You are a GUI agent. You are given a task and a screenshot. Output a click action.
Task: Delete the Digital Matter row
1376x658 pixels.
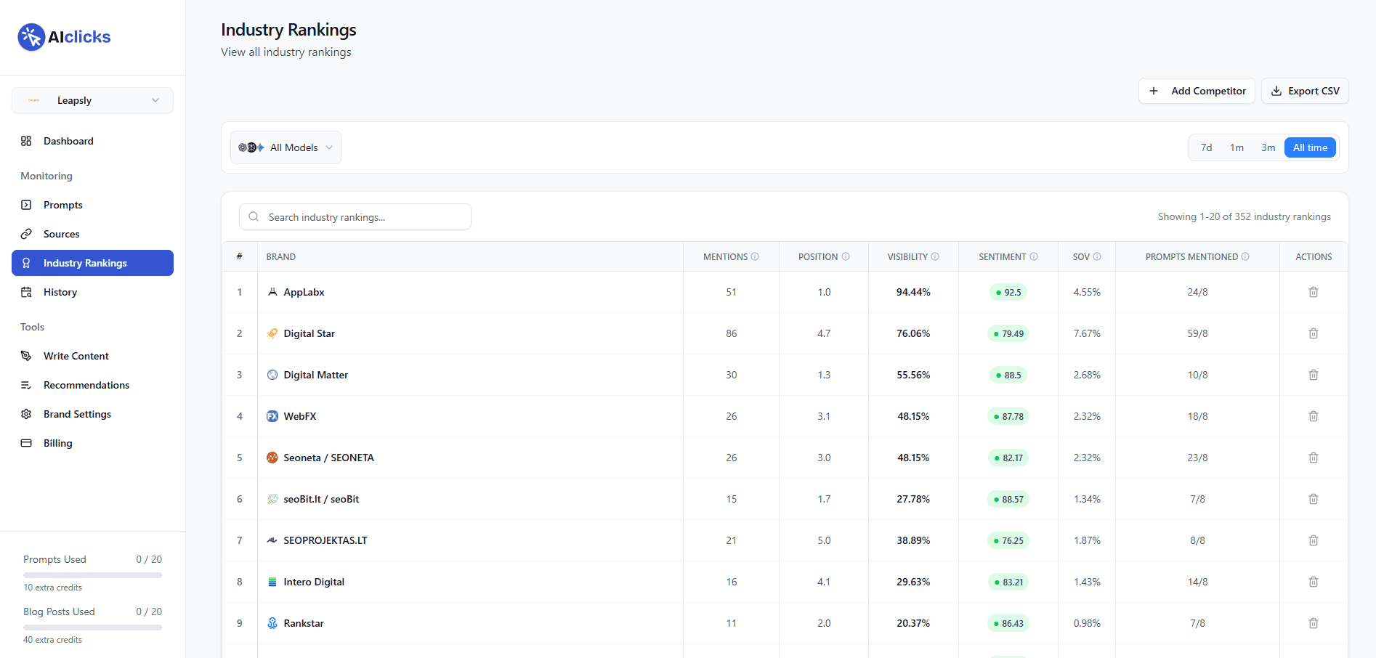(1314, 375)
